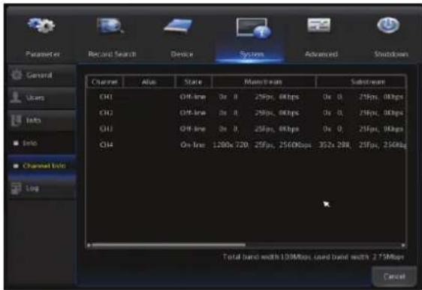Select the CH3 row label
The width and height of the screenshot is (422, 290).
[x=106, y=129]
